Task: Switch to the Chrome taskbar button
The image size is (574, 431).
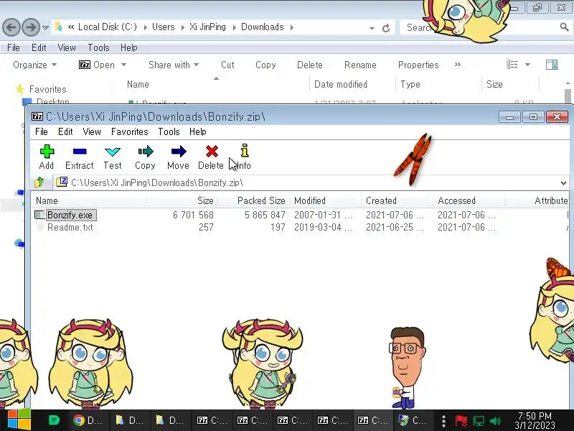Action: click(88, 420)
